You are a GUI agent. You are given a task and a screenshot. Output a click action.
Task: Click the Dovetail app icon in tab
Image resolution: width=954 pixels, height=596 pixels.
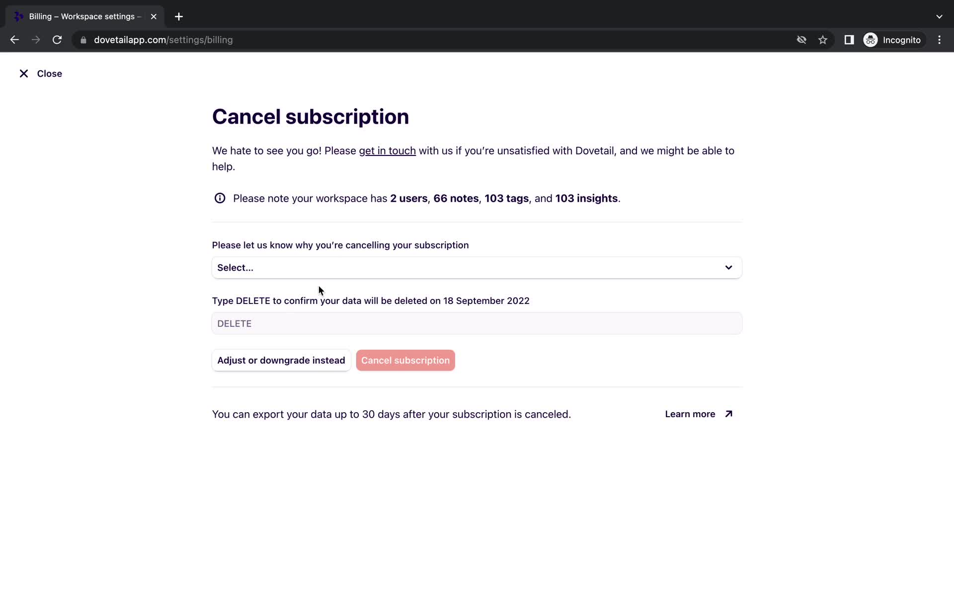click(x=18, y=16)
